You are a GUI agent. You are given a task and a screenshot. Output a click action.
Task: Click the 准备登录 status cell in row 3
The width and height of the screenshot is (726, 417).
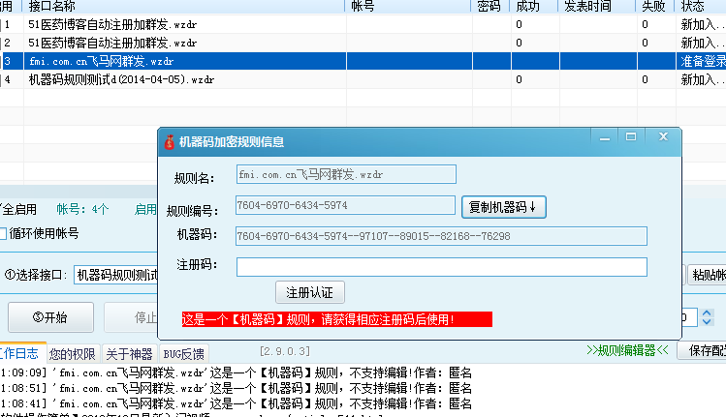701,61
